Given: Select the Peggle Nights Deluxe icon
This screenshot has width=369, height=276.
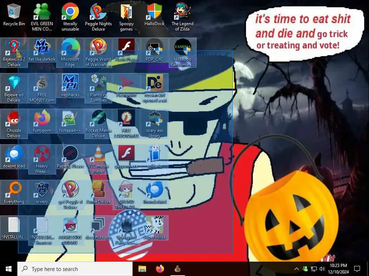Looking at the screenshot, I should click(98, 17).
